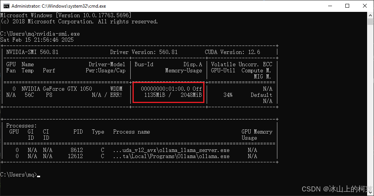This screenshot has height=196, width=374.
Task: Click the 'GPU Memory Usage' column header
Action: click(257, 135)
